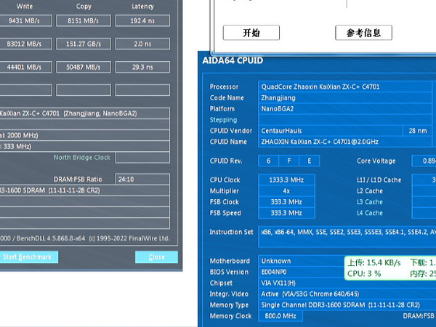
Task: Click the empty North Bridge Clock field
Action: click(142, 158)
